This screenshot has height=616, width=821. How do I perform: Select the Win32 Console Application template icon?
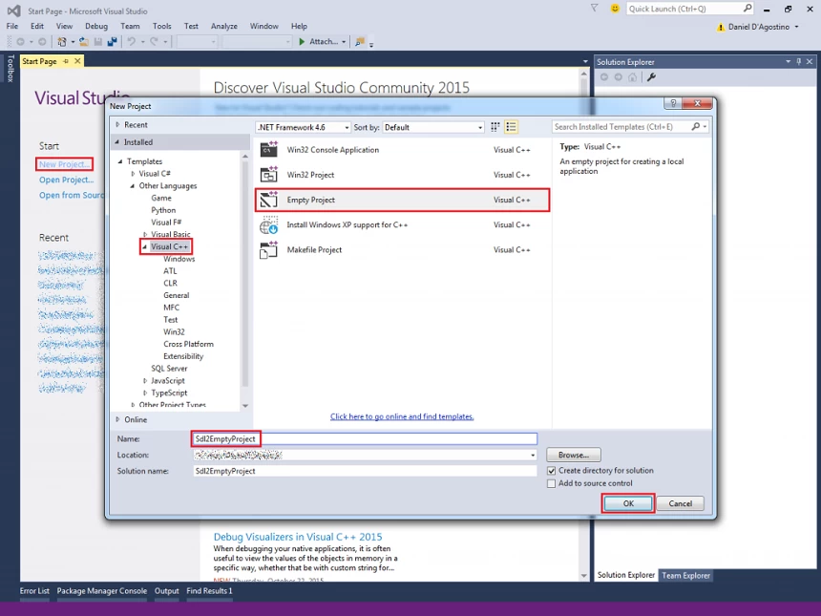pos(268,150)
